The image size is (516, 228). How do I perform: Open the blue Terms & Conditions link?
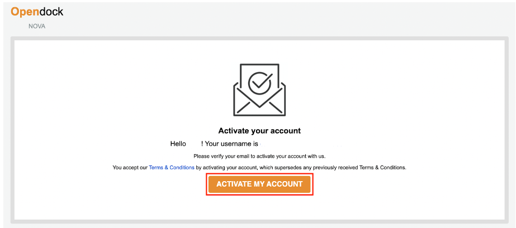coord(172,168)
